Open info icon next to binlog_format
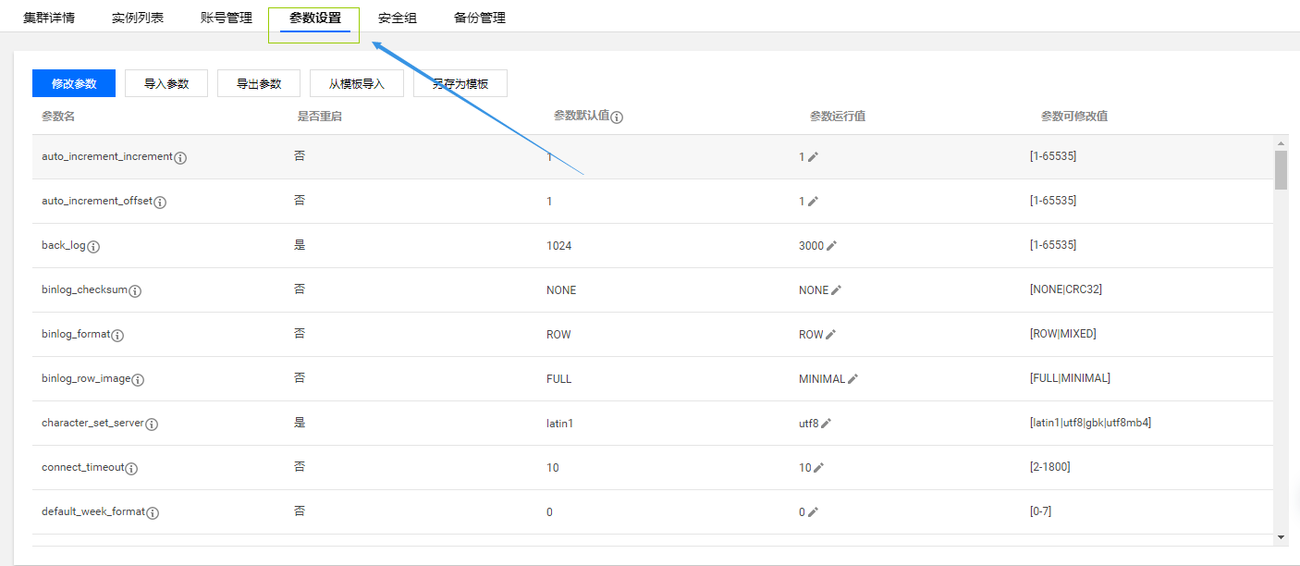The height and width of the screenshot is (566, 1300). pyautogui.click(x=117, y=336)
